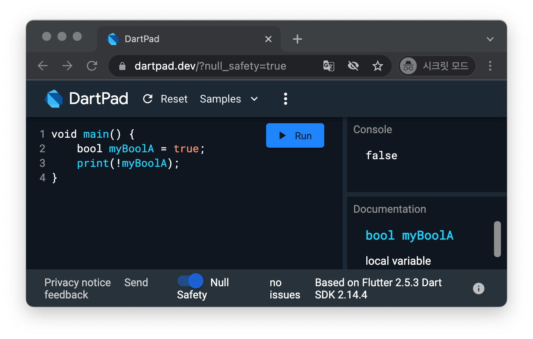The height and width of the screenshot is (339, 533).
Task: Click the 'true' literal in the code
Action: tap(186, 148)
